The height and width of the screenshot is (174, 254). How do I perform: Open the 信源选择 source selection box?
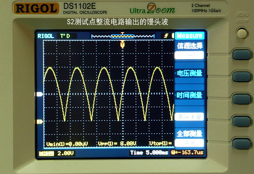click(x=189, y=55)
